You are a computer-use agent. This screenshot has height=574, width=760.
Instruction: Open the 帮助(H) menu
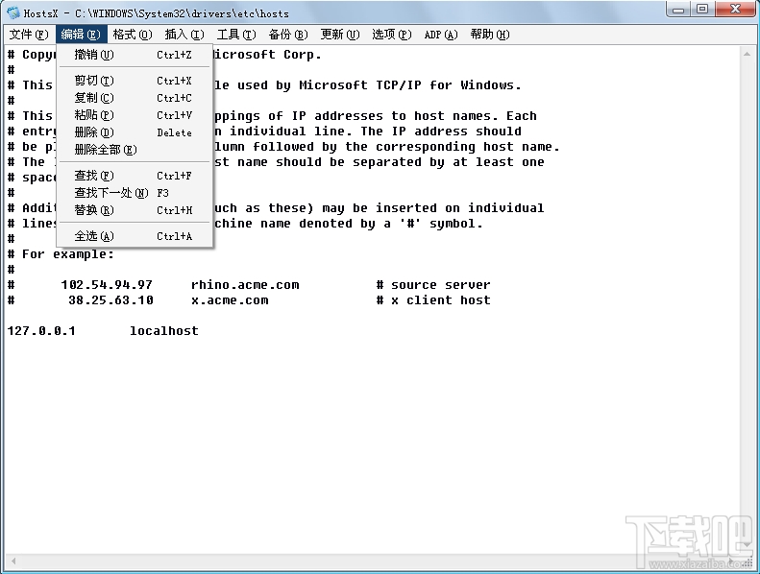[x=490, y=35]
